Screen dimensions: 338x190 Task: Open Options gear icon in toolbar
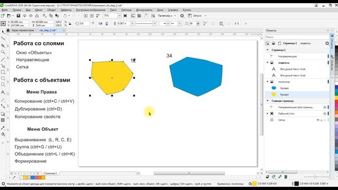click(182, 16)
